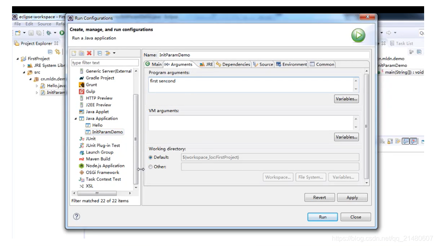This screenshot has height=246, width=437.
Task: Click in the Name field containing InitParamDemo
Action: (264, 55)
